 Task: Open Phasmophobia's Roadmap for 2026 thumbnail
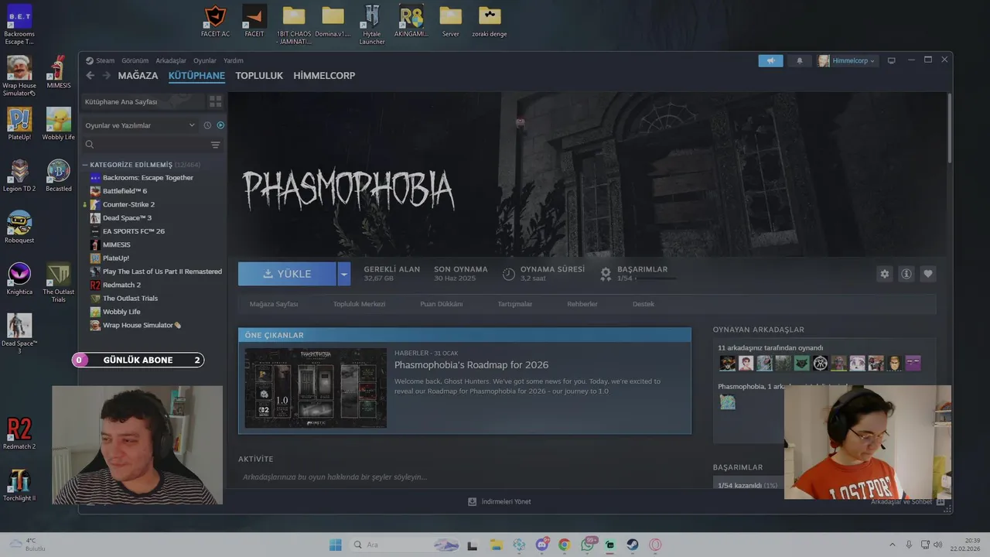[x=316, y=388]
